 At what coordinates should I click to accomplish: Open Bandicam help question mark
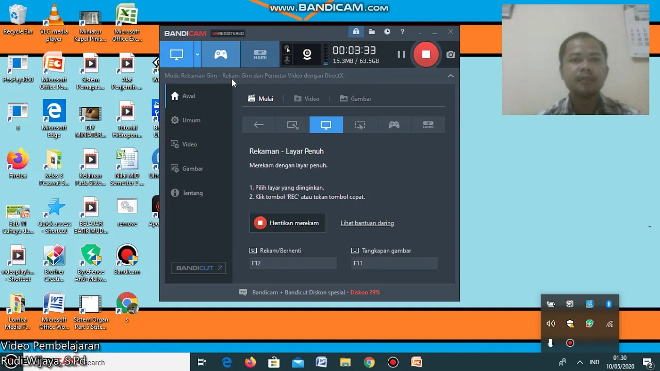pyautogui.click(x=402, y=32)
